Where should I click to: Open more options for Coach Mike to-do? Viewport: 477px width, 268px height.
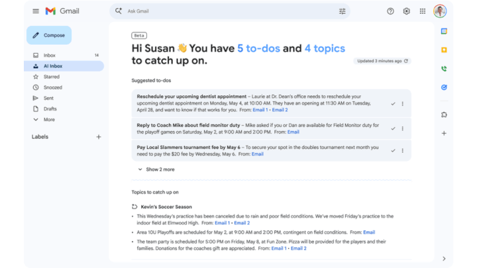click(x=403, y=128)
